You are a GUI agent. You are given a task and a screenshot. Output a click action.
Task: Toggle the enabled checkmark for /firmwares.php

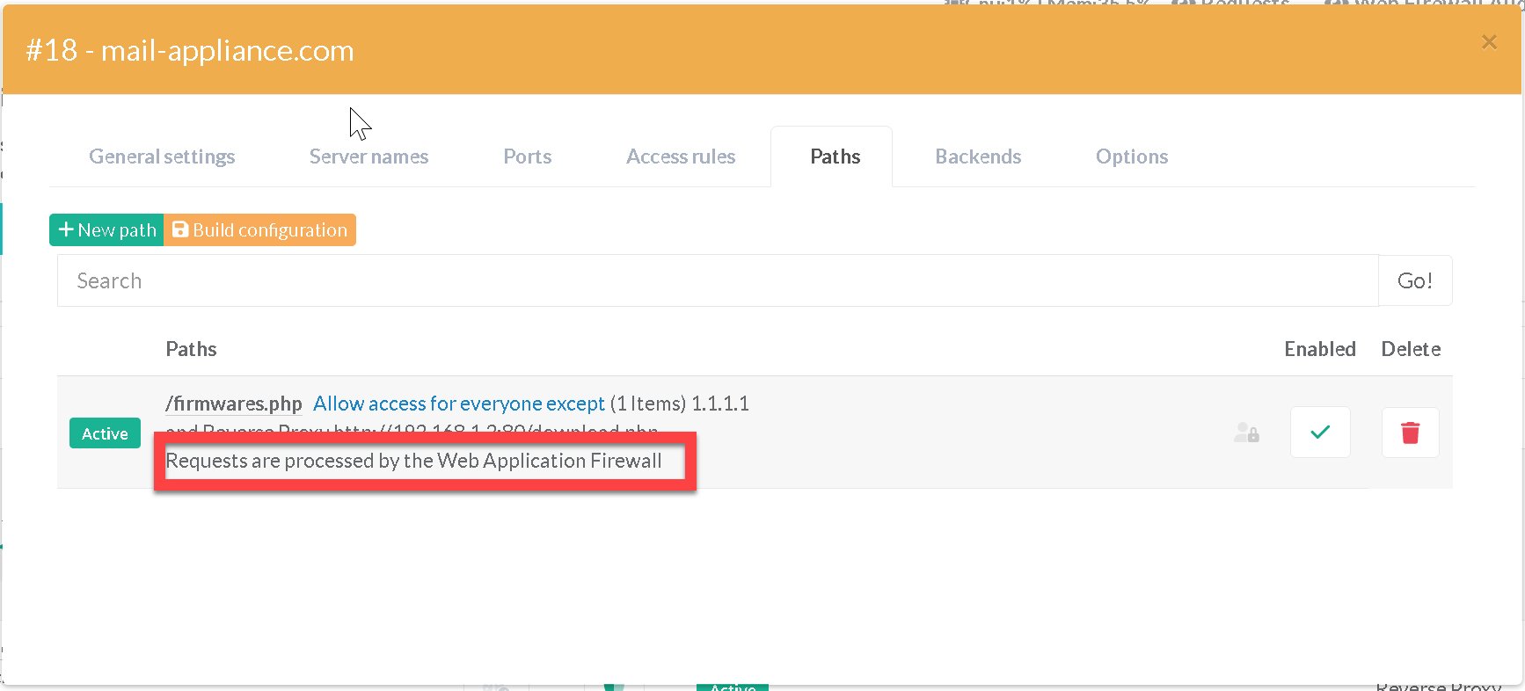click(x=1319, y=433)
